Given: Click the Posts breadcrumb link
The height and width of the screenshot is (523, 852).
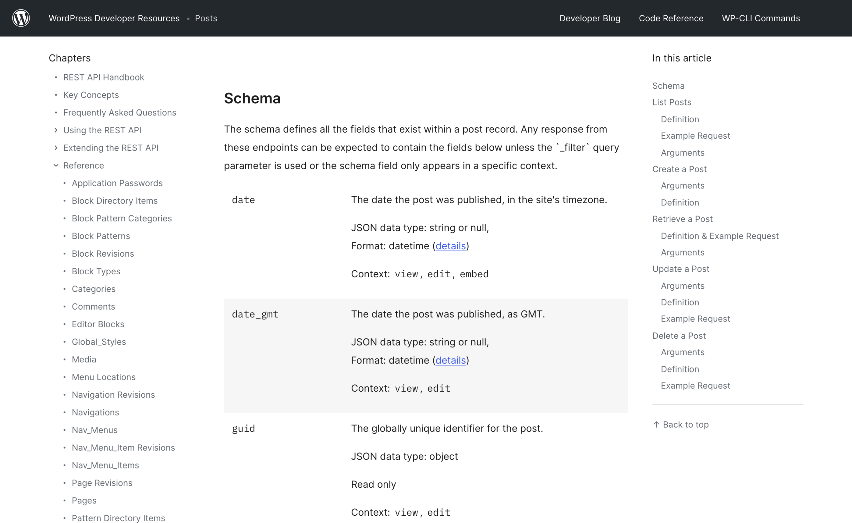Looking at the screenshot, I should 206,18.
